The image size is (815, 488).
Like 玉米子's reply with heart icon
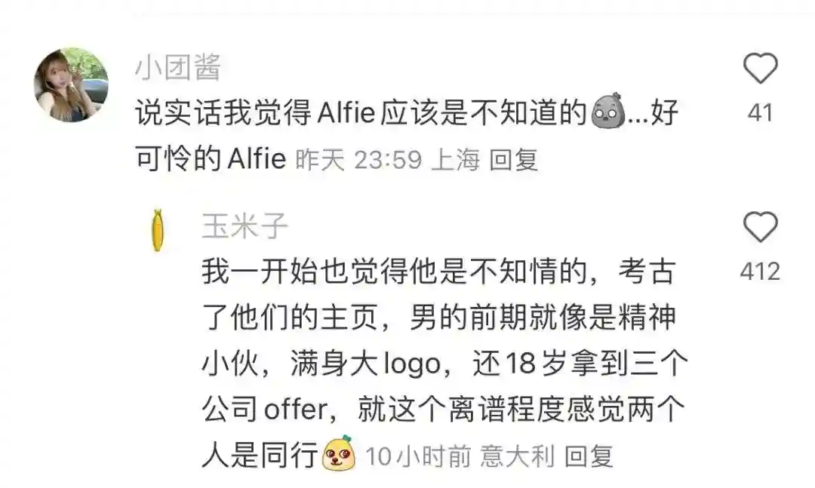click(760, 226)
